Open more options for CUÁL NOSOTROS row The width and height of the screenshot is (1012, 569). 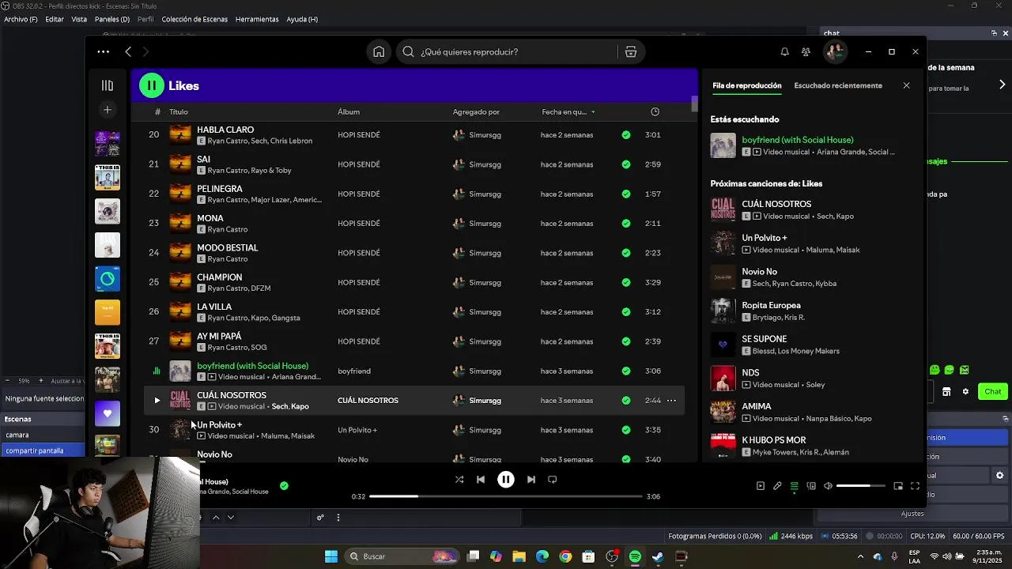(x=671, y=401)
